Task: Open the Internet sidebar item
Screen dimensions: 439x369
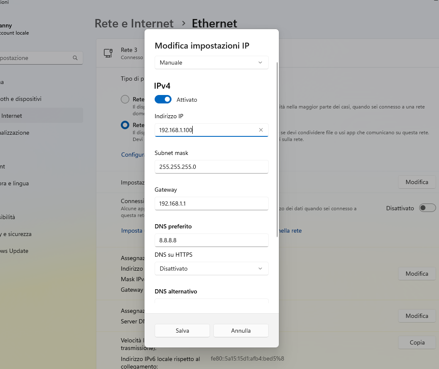Action: 41,116
